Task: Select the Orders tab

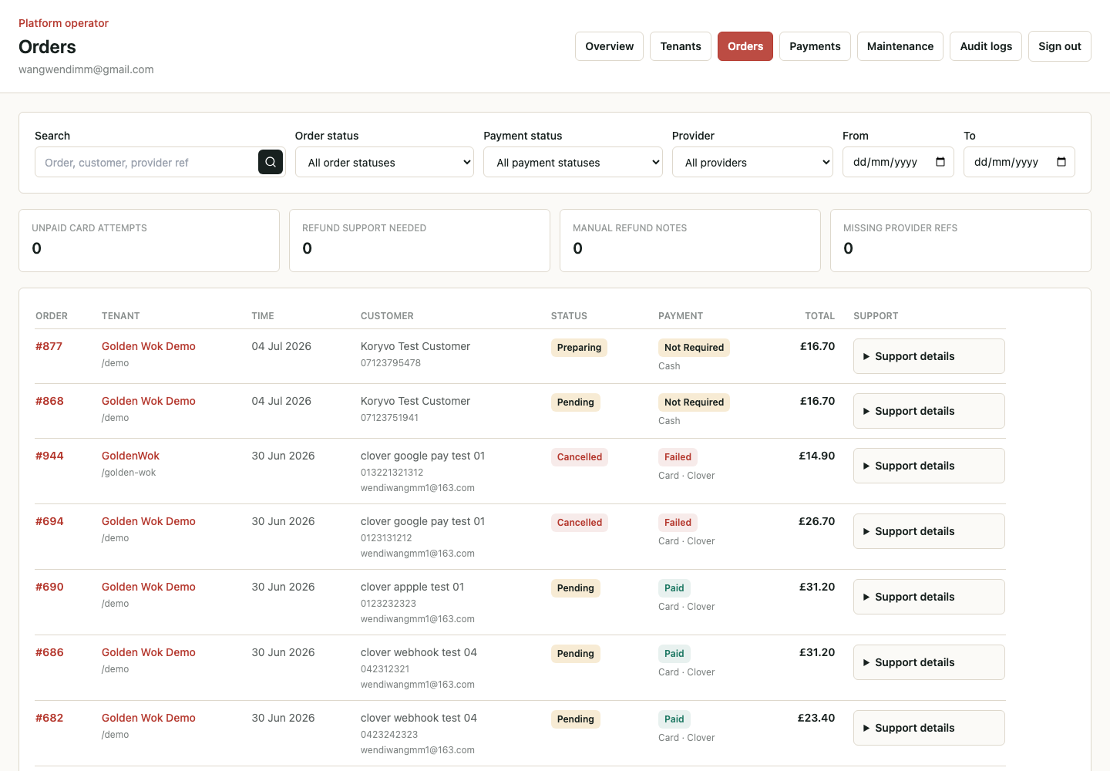Action: 745,46
